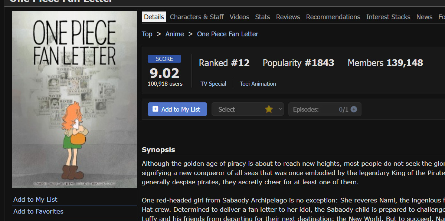The image size is (445, 221).
Task: Select the Details tab
Action: click(x=154, y=17)
